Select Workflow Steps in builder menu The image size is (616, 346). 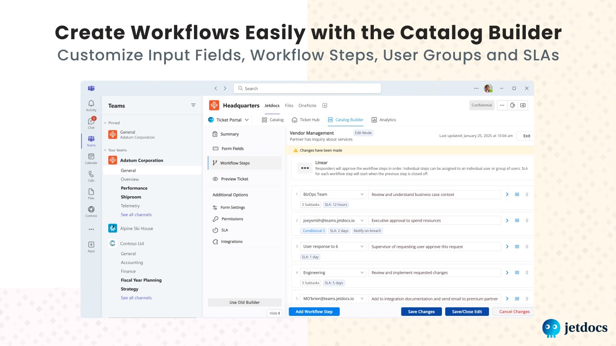[245, 163]
